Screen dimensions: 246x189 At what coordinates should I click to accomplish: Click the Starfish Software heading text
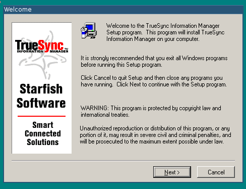click(41, 96)
